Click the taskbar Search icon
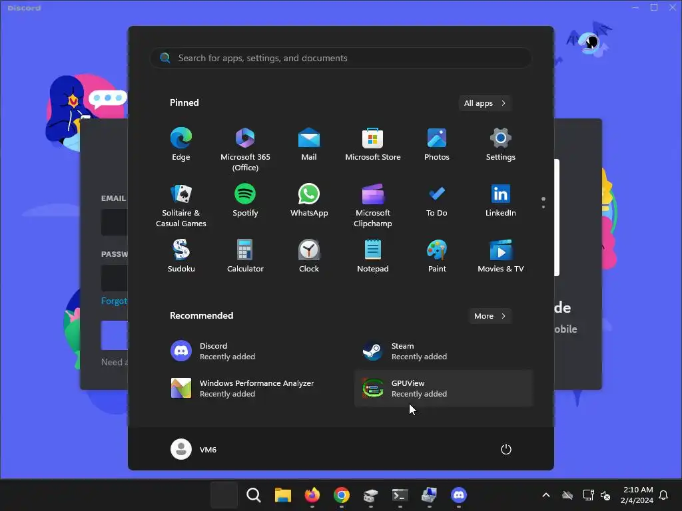 pyautogui.click(x=254, y=495)
